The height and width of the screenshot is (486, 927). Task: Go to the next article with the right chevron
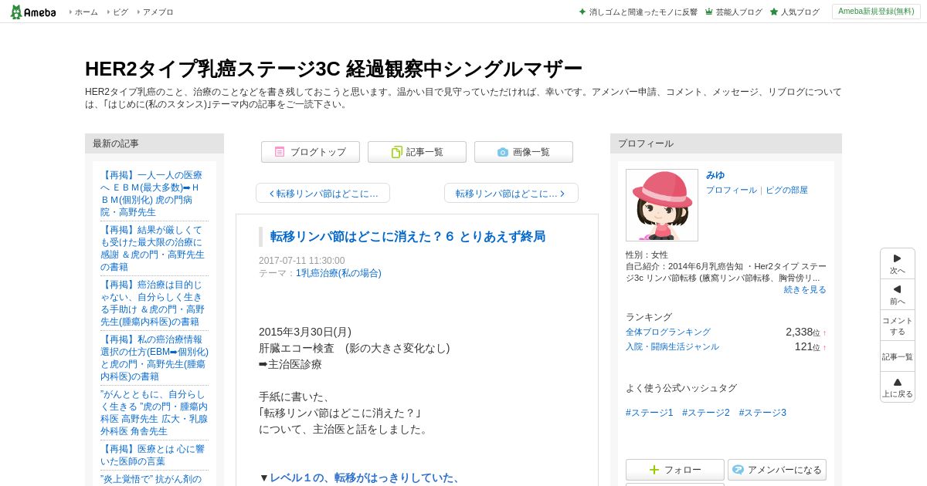pos(511,193)
